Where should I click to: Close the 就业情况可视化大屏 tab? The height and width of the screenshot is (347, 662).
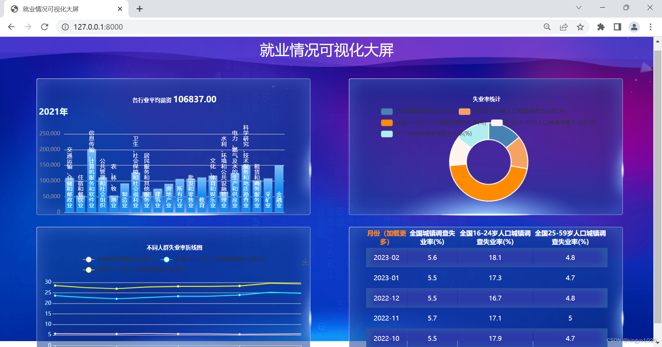tap(120, 9)
